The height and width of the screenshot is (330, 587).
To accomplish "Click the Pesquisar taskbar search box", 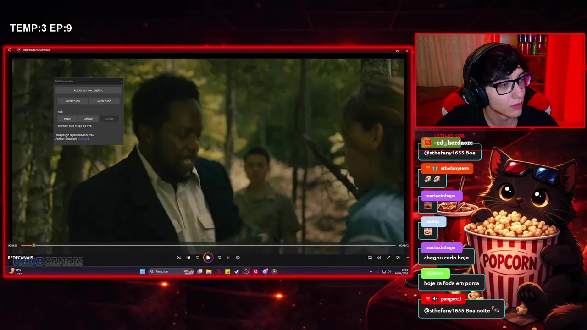I will (172, 271).
